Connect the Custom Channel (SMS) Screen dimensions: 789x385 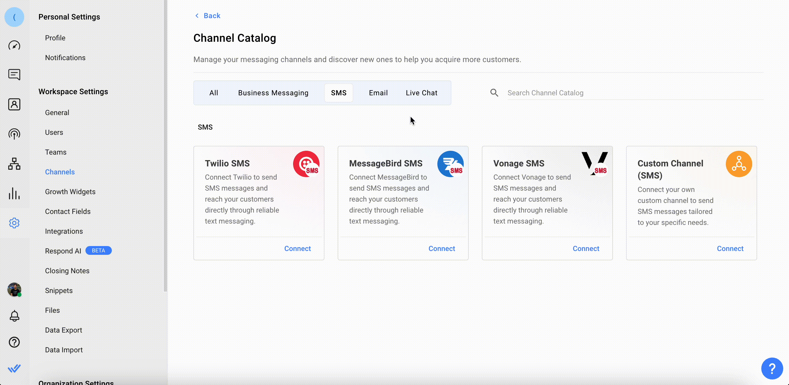(730, 249)
